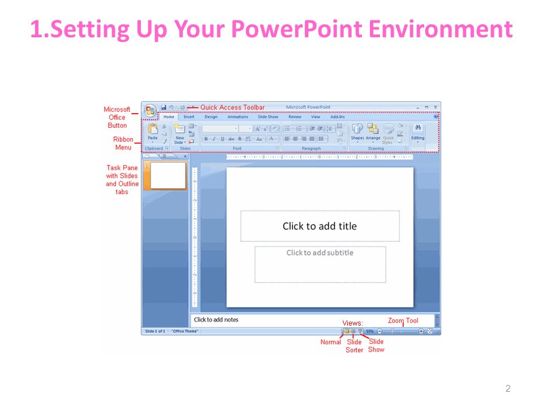Switch to the Design ribbon tab
The image size is (543, 407).
pyautogui.click(x=211, y=116)
